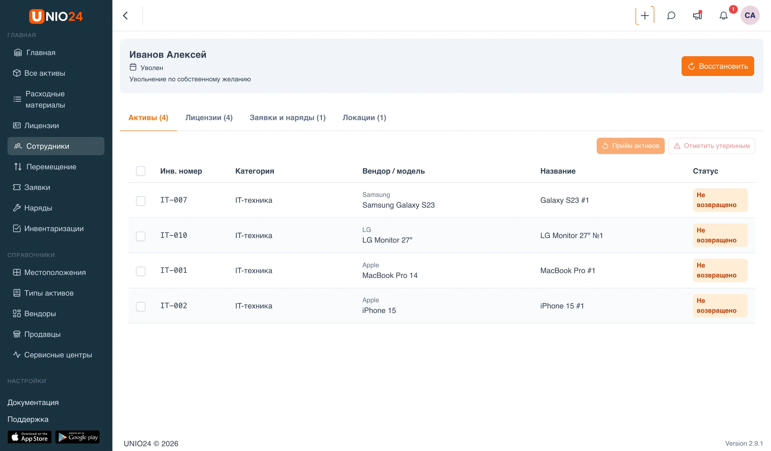Viewport: 771px width, 451px height.
Task: Click the cube icon beside Все активы
Action: (17, 73)
